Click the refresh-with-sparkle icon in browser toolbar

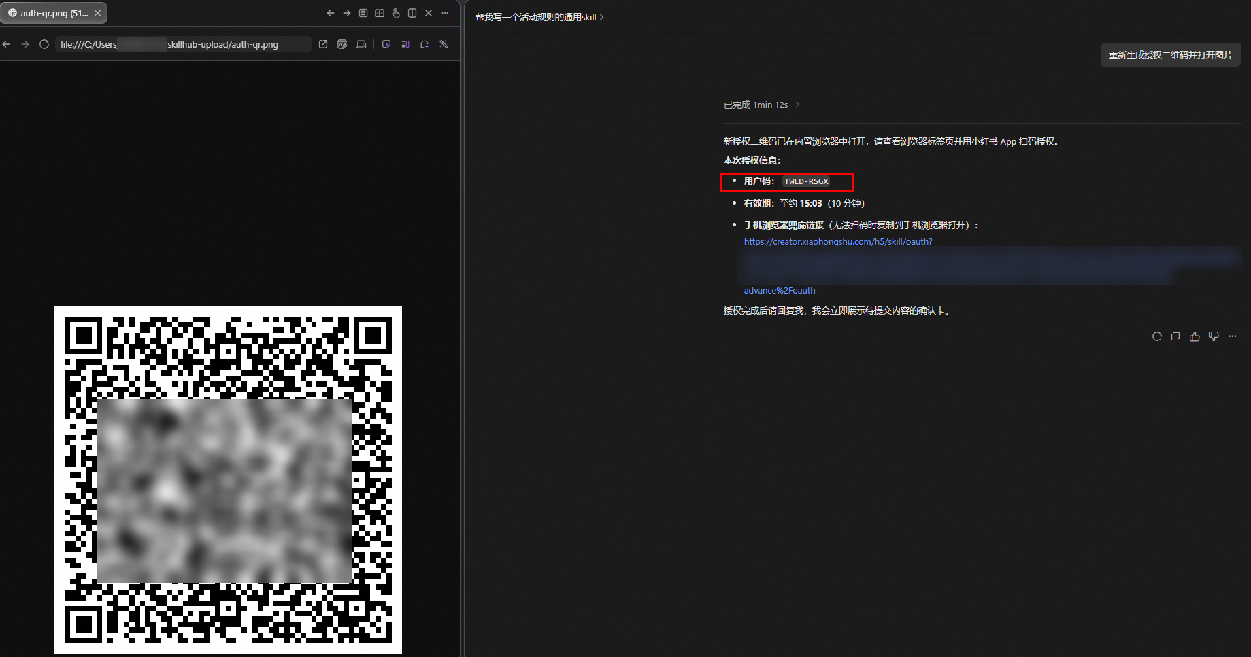(x=424, y=44)
